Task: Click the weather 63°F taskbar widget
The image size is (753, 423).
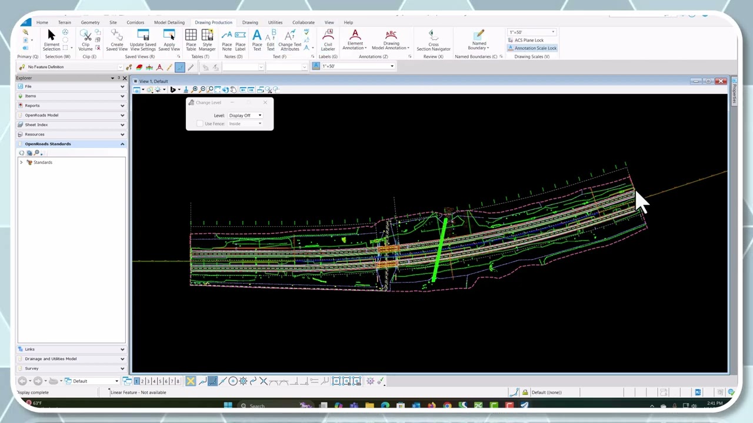Action: click(34, 403)
